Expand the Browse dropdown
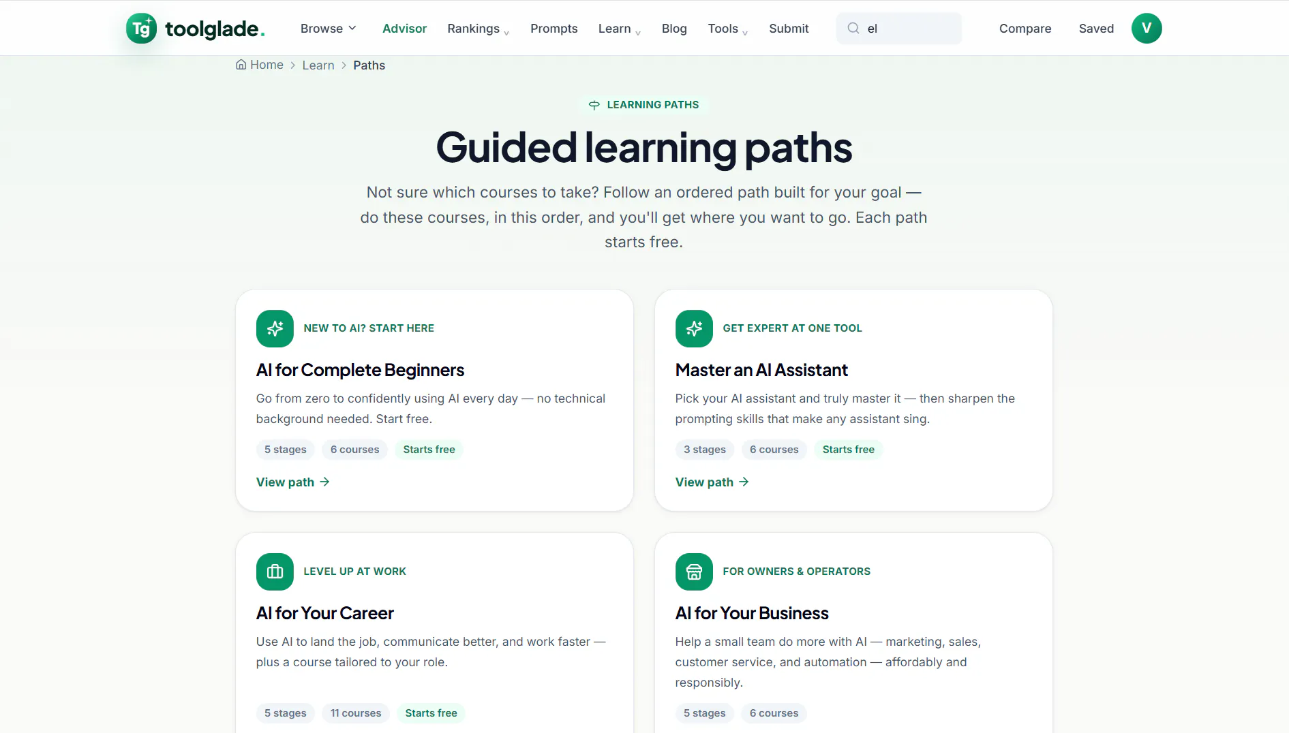 coord(329,28)
